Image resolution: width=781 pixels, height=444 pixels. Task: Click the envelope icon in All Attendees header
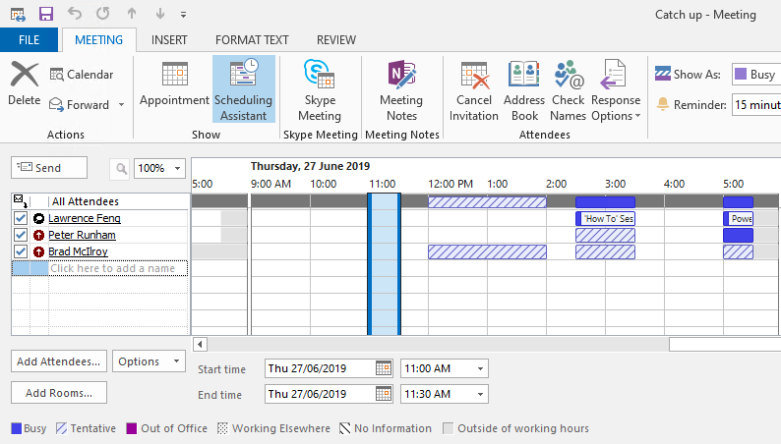click(x=20, y=200)
